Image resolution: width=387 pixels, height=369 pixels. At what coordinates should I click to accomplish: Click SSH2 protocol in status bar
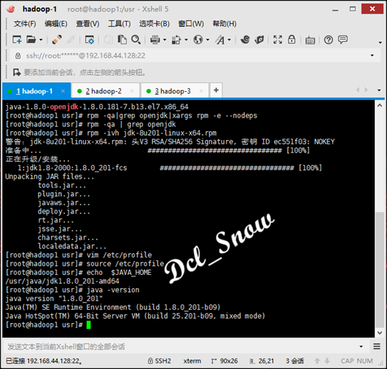[x=160, y=361]
